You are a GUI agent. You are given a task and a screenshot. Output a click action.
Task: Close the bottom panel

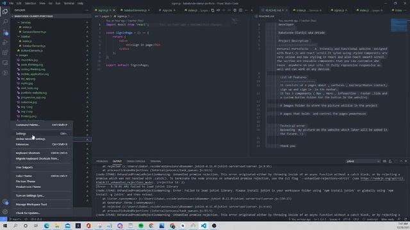[x=406, y=162]
